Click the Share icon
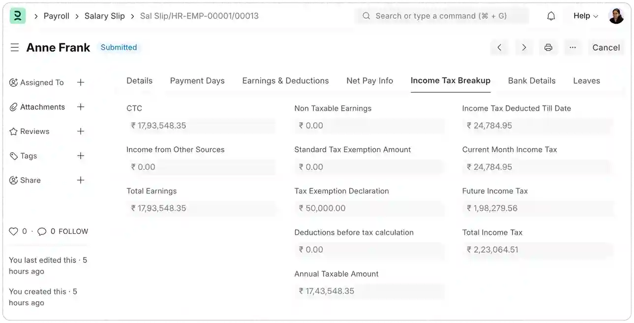The height and width of the screenshot is (323, 634). click(x=14, y=180)
